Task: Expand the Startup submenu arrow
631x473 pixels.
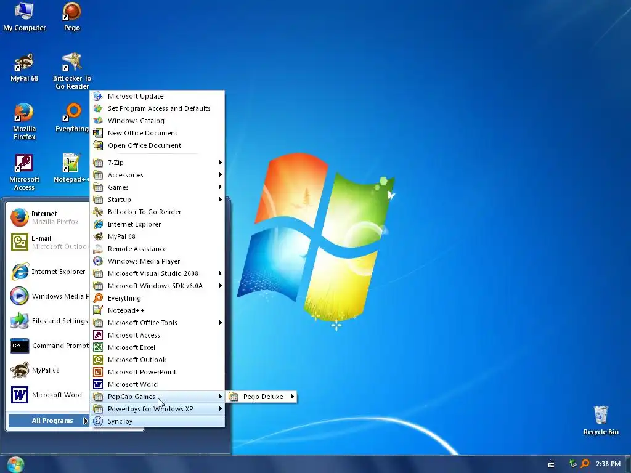Action: point(220,200)
